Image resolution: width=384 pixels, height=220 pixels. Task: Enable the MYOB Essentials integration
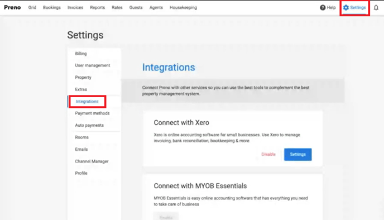pos(166,217)
